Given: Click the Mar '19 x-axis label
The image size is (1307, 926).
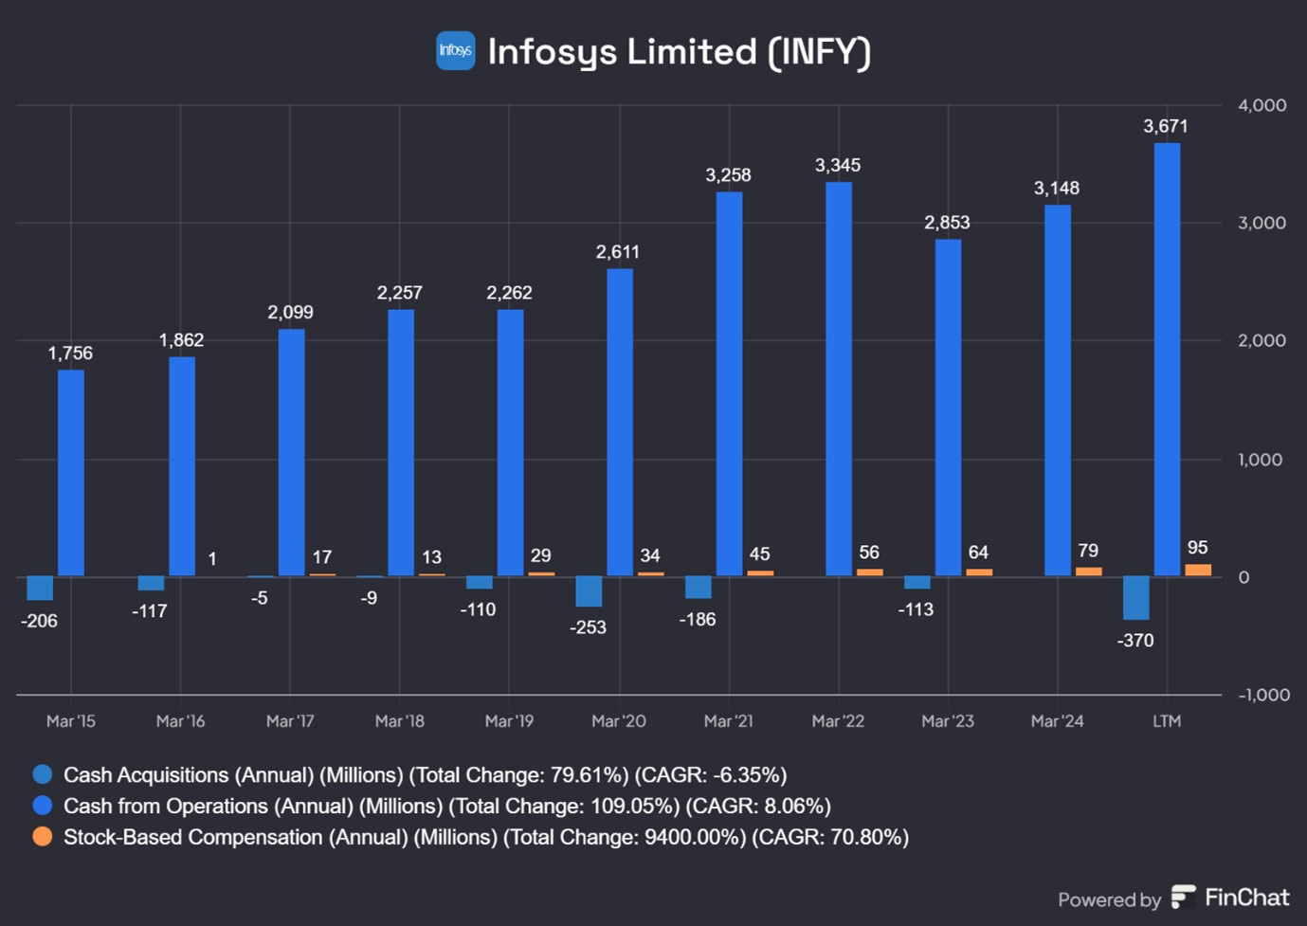Looking at the screenshot, I should pos(509,721).
